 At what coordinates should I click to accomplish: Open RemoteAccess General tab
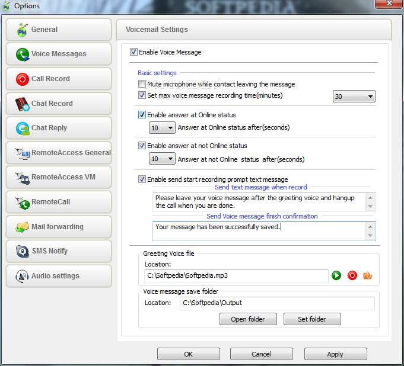coord(59,153)
